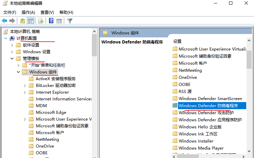The height and width of the screenshot is (158, 254).
Task: Collapse the Windows 组件 tree node
Action: (19, 72)
